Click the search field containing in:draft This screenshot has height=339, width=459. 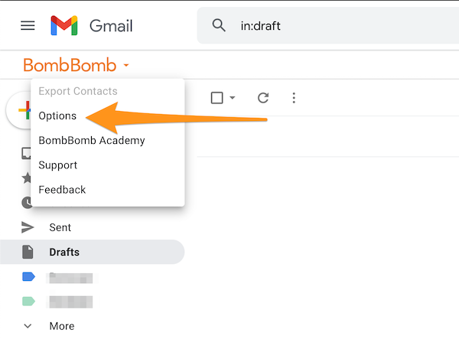coord(328,26)
